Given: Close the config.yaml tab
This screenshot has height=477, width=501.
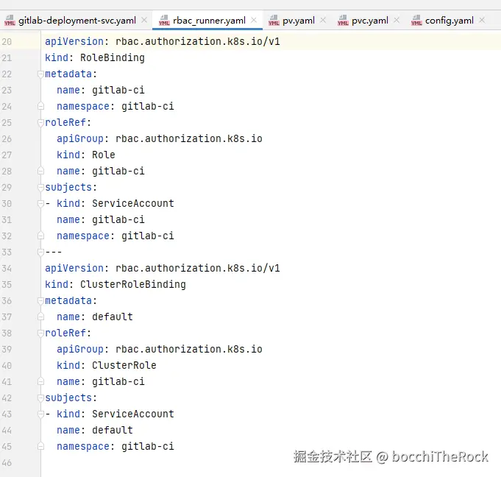Looking at the screenshot, I should point(482,20).
